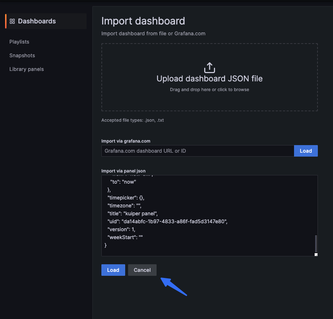Image resolution: width=333 pixels, height=319 pixels.
Task: Click the "timepicker": {} line
Action: [x=126, y=198]
